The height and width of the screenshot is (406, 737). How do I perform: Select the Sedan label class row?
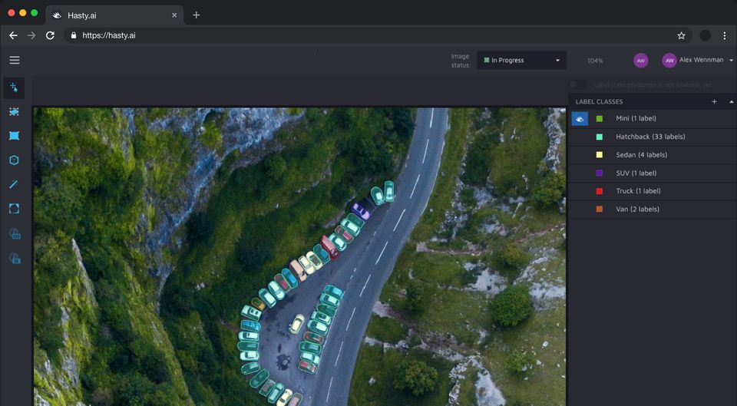tap(653, 155)
